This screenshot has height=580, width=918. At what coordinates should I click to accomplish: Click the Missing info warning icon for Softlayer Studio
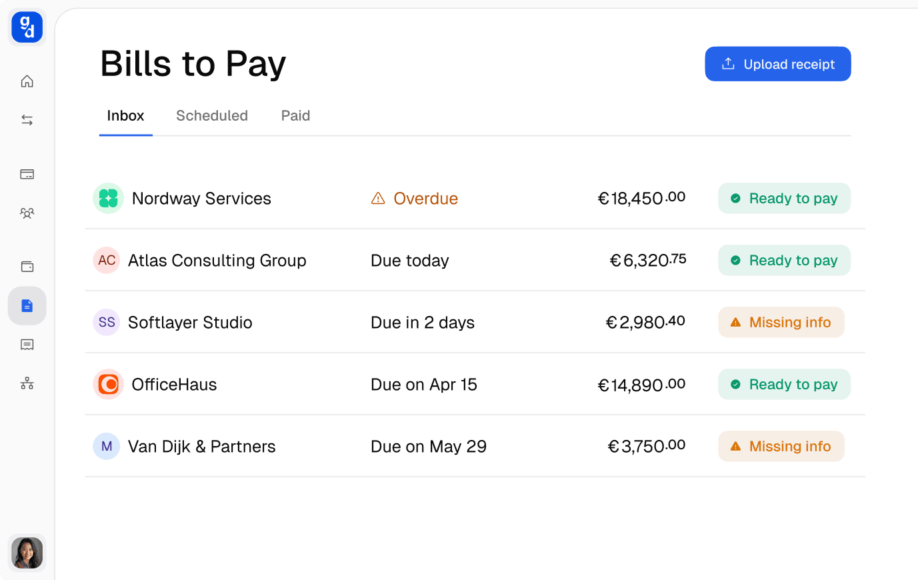pos(735,322)
